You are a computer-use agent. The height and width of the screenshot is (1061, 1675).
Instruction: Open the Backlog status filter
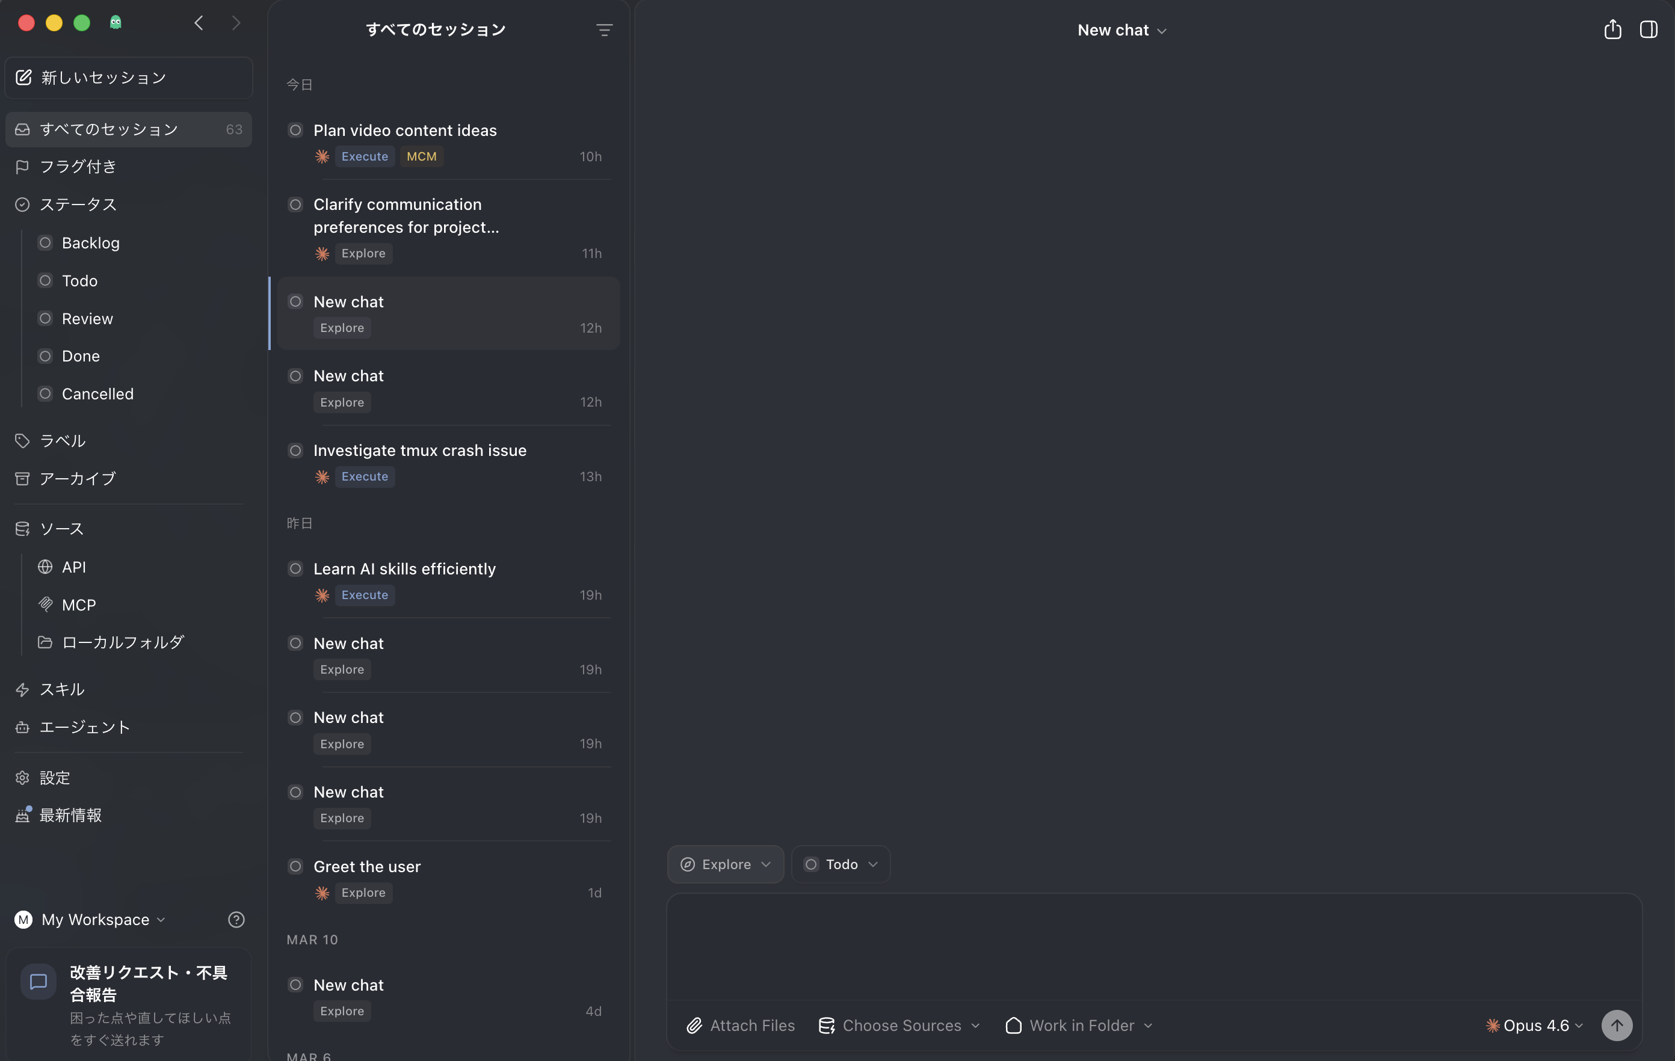tap(90, 242)
